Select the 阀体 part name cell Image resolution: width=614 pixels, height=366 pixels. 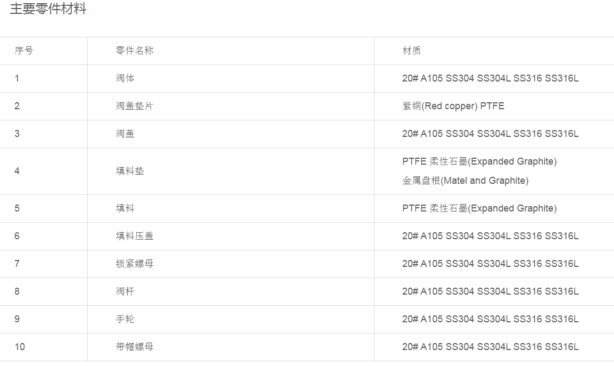click(125, 78)
